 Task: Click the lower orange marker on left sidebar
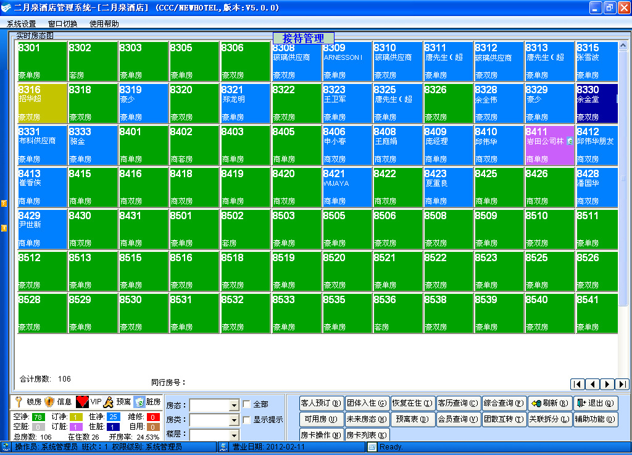tap(4, 228)
